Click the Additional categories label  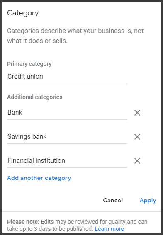(35, 97)
